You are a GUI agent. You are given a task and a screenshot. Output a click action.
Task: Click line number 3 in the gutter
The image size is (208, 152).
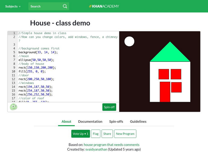tap(14, 45)
